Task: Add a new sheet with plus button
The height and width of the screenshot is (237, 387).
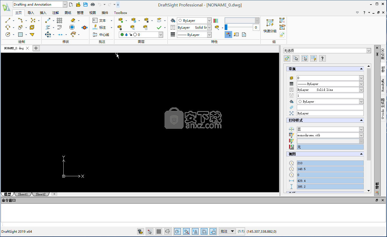Action: coord(54,194)
